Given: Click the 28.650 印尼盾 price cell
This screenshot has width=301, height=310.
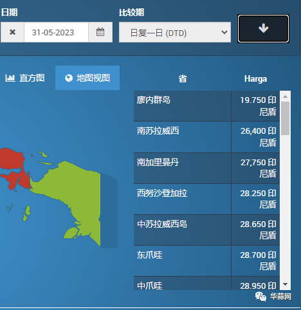Looking at the screenshot, I should [255, 230].
